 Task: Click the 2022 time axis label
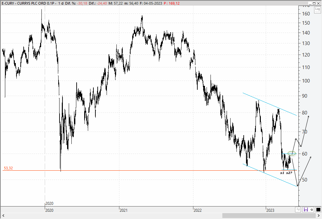coord(198,210)
